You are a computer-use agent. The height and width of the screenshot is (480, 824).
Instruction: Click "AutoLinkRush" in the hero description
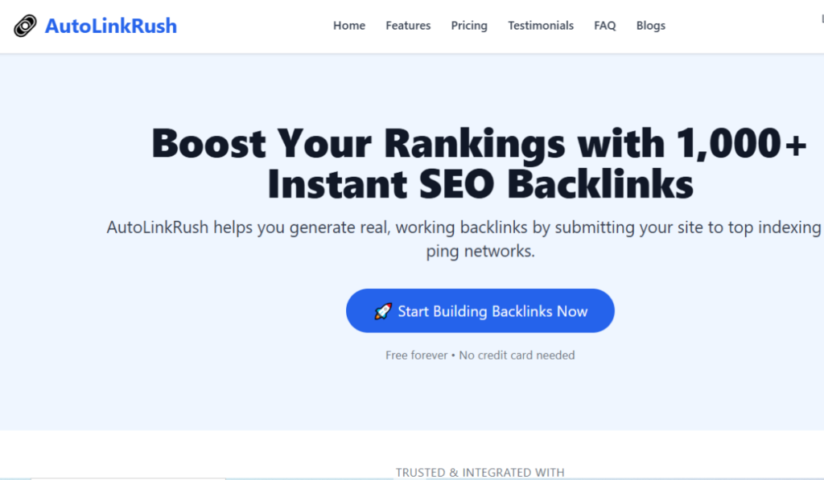(158, 228)
